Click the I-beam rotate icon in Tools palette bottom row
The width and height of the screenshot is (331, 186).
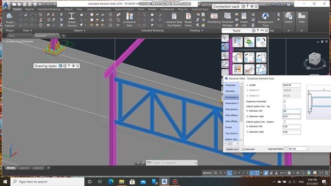pos(261,69)
